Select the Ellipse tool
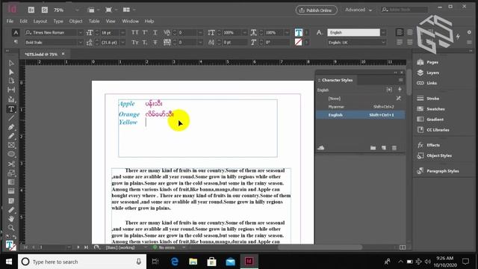 tap(11, 154)
